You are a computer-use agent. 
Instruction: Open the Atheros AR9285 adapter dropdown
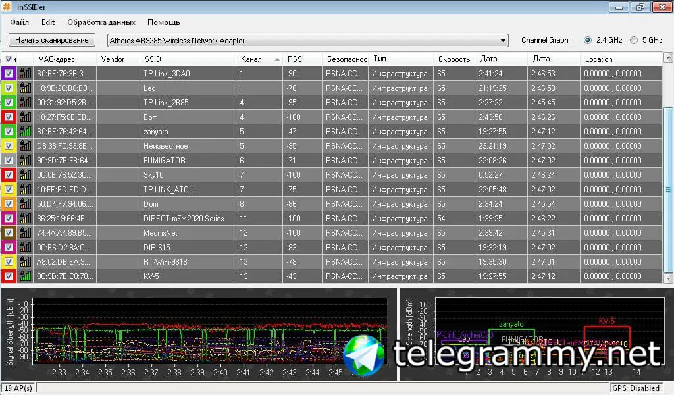pos(502,40)
